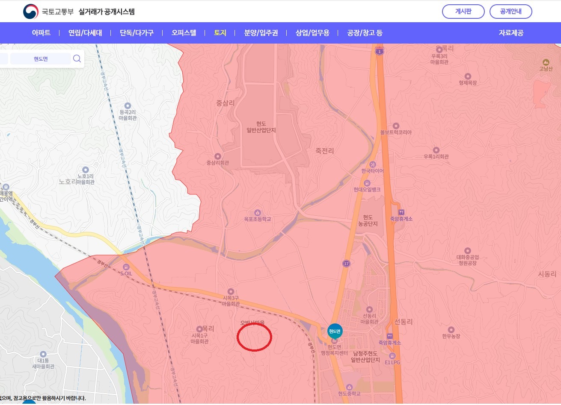Click the 중삼리 map label

(x=226, y=103)
